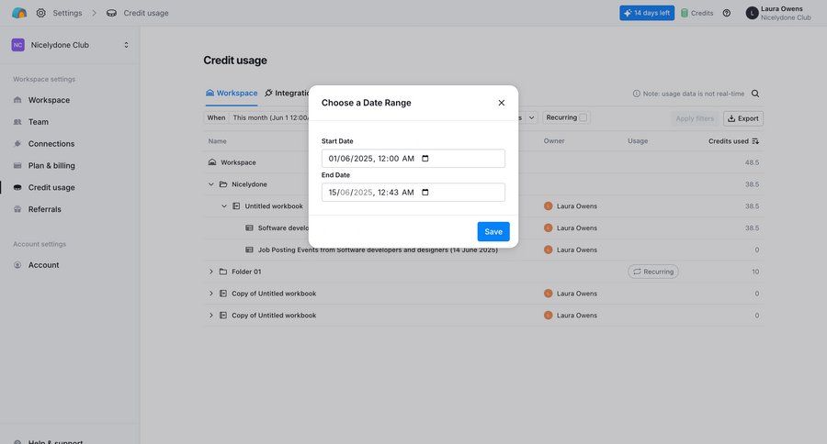
Task: Open Start Date calendar picker icon
Action: [x=425, y=159]
